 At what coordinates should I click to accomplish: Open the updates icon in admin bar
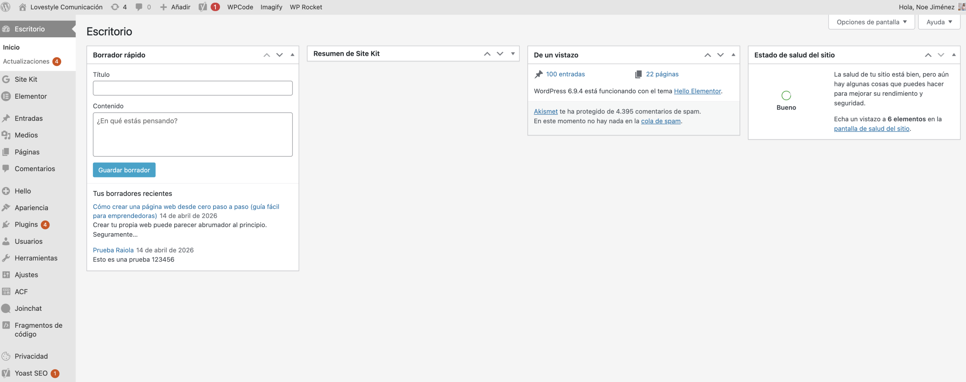pos(115,7)
